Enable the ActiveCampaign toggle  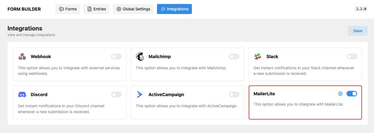[234, 94]
